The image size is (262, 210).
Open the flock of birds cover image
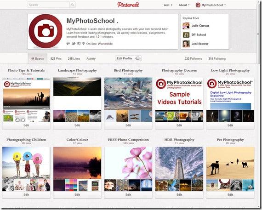click(128, 94)
